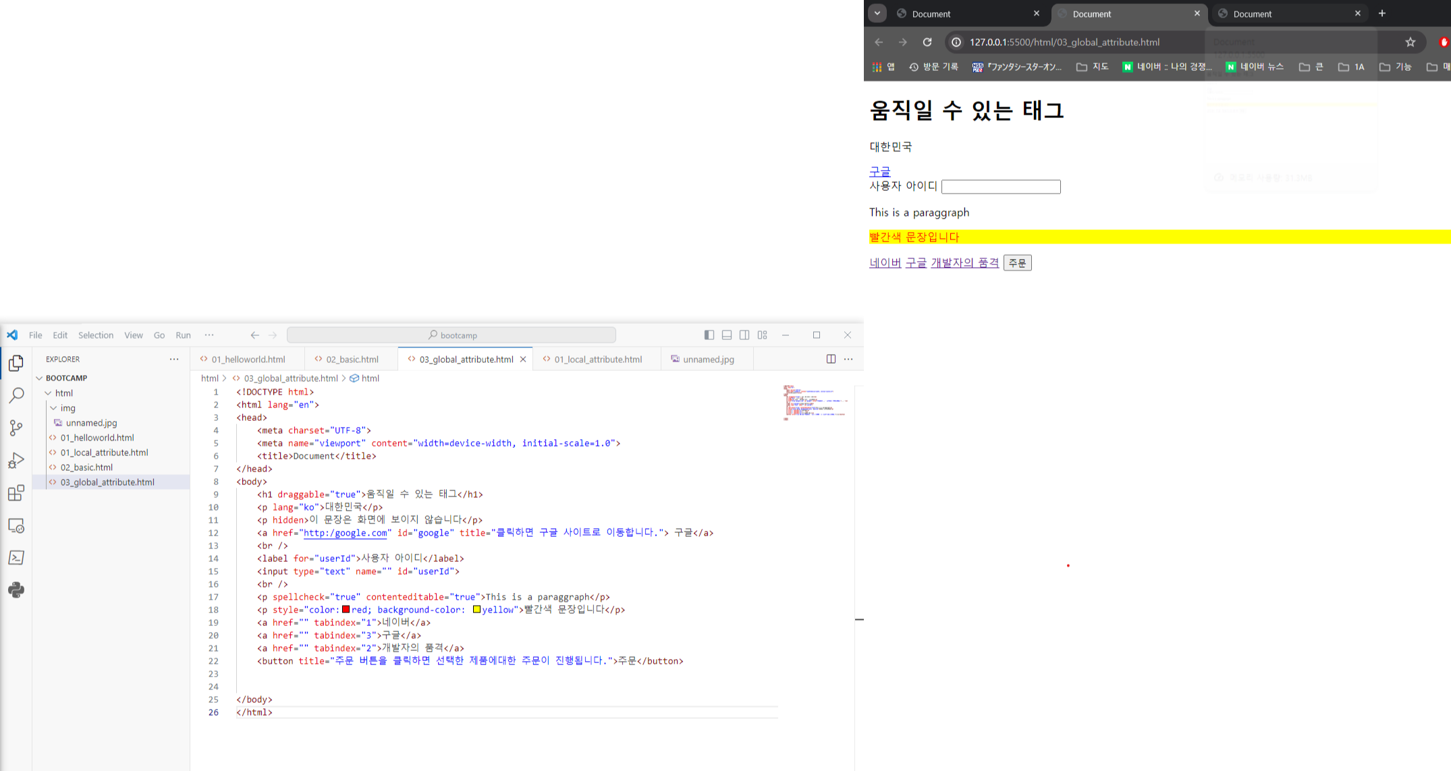Screen dimensions: 1451x771
Task: Click the yellow color swatch in code
Action: 476,610
